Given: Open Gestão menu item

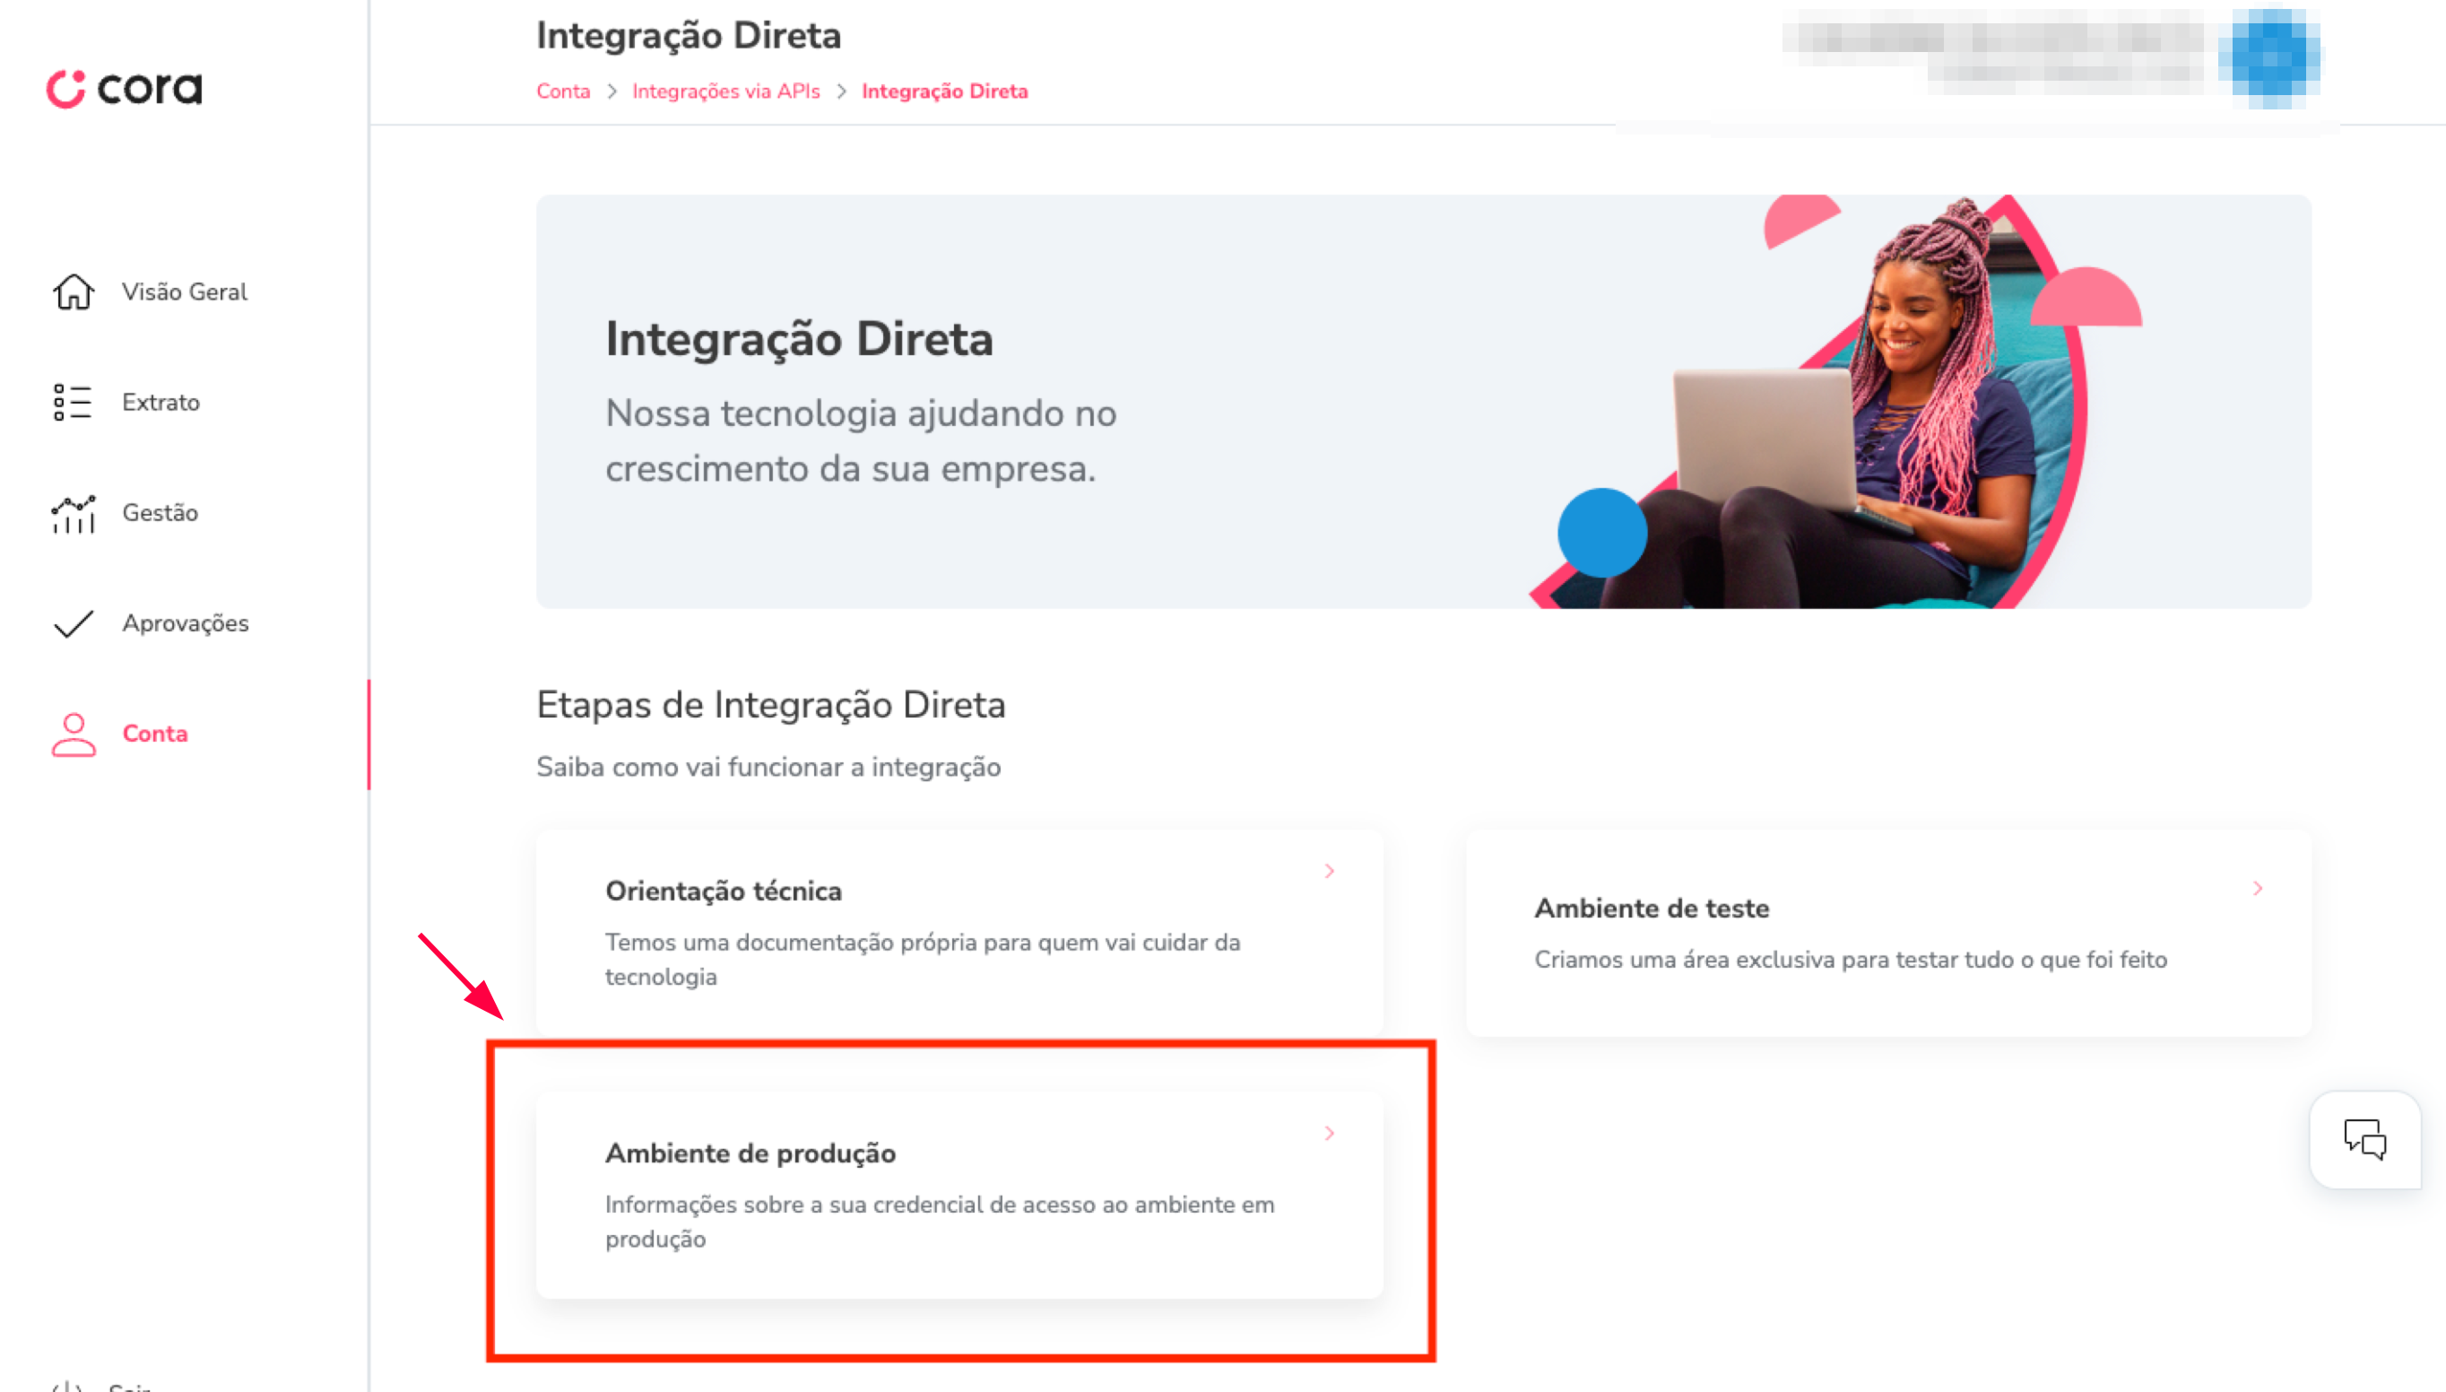Looking at the screenshot, I should click(x=160, y=513).
